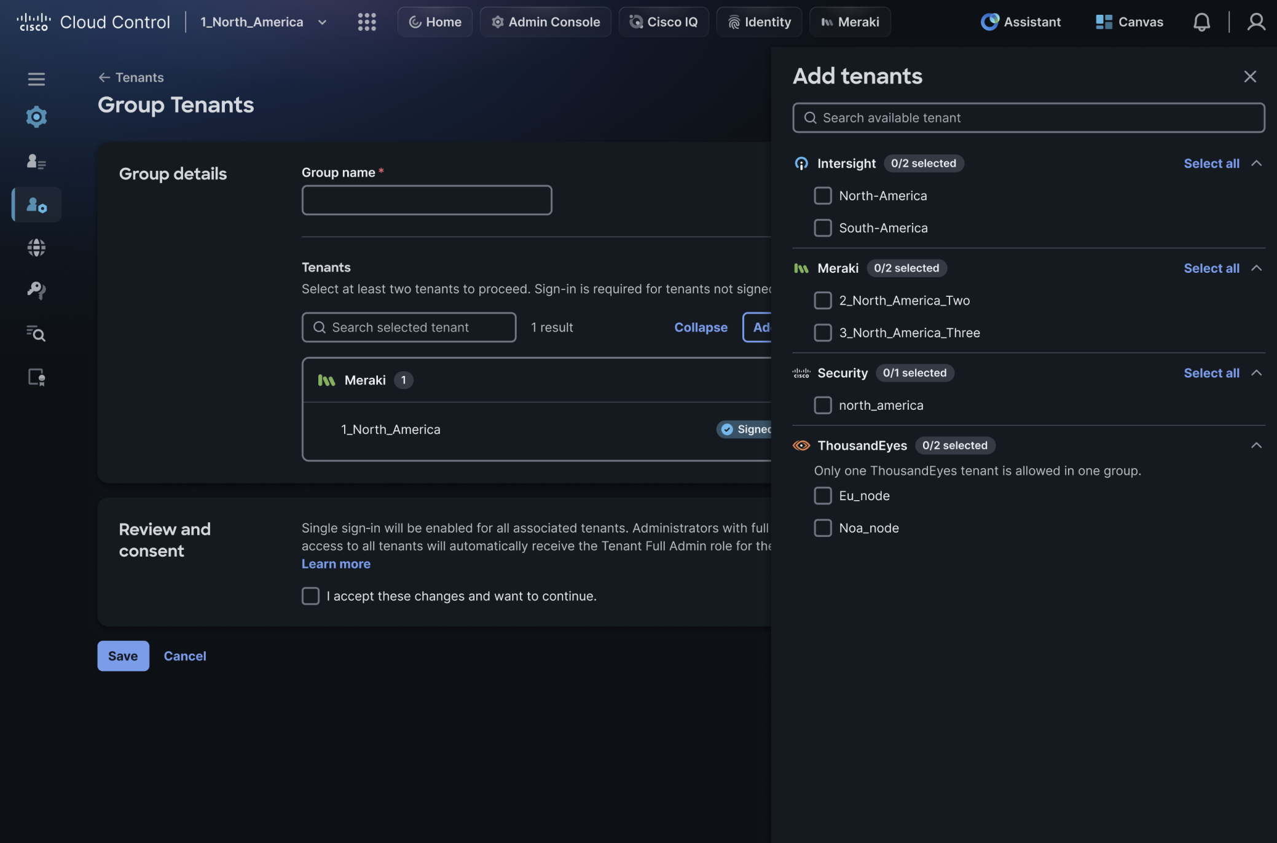Image resolution: width=1277 pixels, height=843 pixels.
Task: Select all Security tenants
Action: click(1211, 373)
